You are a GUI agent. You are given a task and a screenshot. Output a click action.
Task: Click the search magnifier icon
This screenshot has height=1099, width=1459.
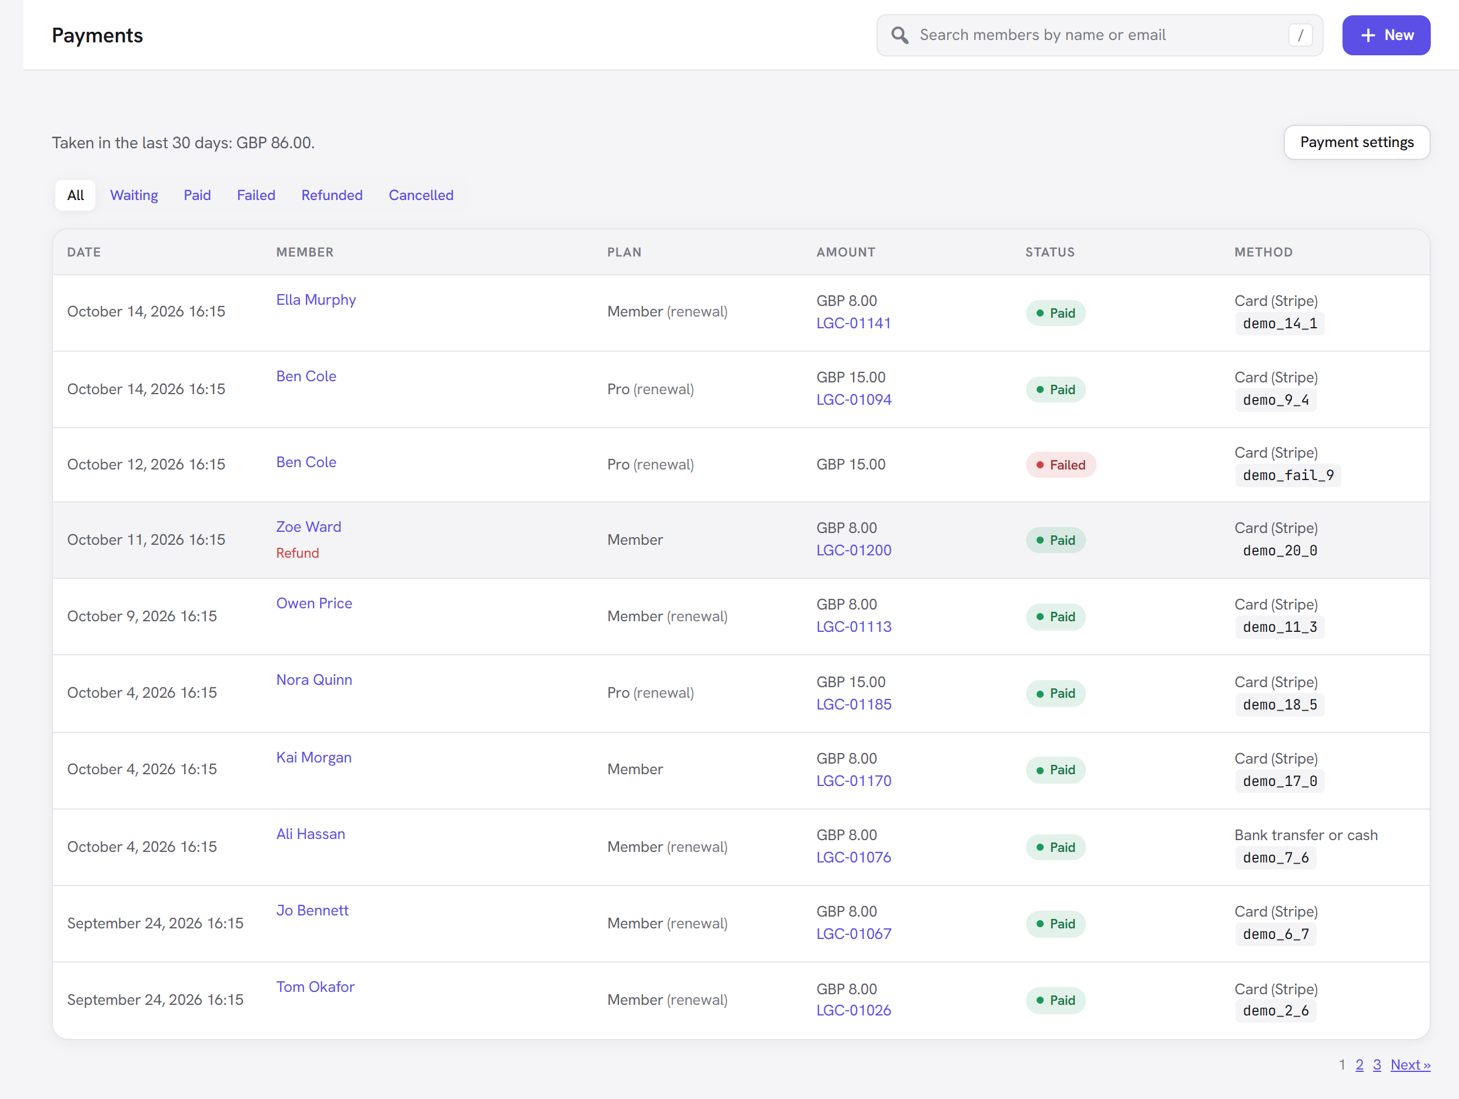coord(900,35)
